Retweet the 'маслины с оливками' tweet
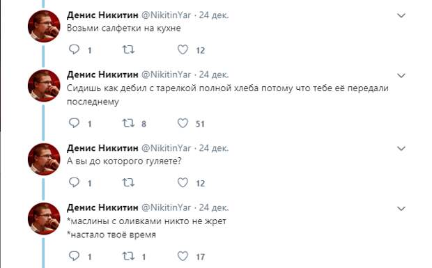Screen dimensions: 432x268 [128, 256]
